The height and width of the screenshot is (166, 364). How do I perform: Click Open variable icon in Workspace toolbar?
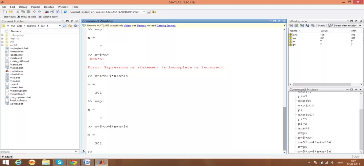click(x=296, y=26)
